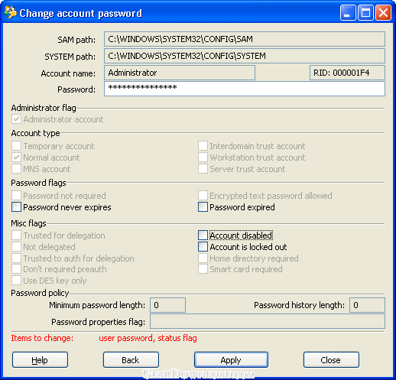Viewport: 396px width, 380px height.
Task: Click the Home directory required checkbox
Action: [203, 258]
